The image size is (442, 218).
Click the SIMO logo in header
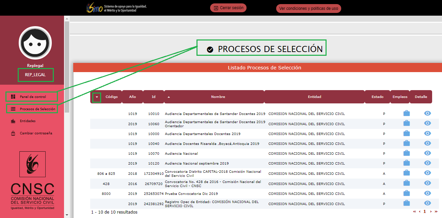pos(94,8)
